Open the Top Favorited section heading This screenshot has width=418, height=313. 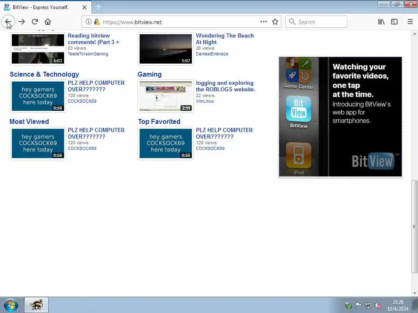[x=159, y=121]
